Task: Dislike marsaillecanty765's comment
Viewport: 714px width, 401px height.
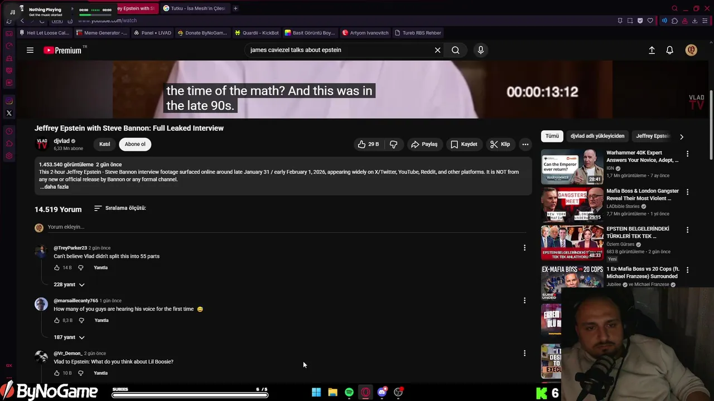Action: click(81, 321)
